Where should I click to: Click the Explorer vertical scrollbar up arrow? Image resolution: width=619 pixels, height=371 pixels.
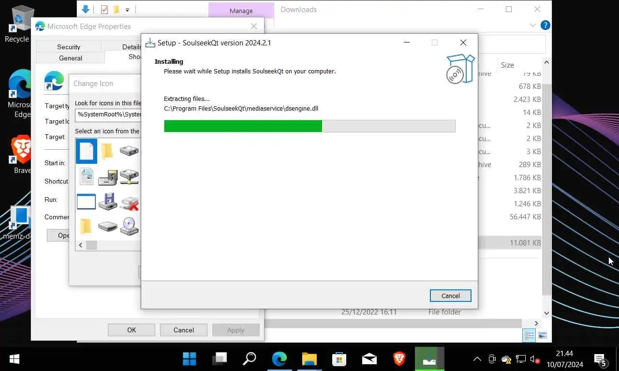[x=546, y=62]
